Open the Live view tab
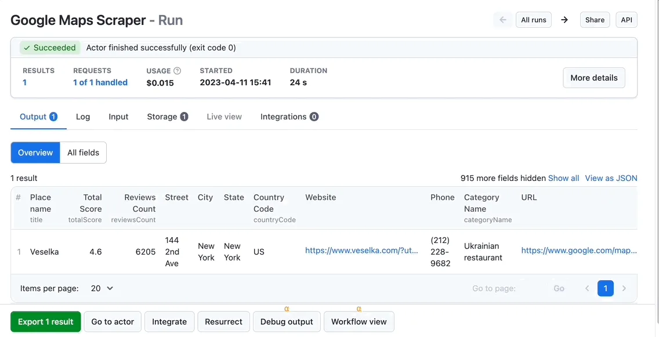659x337 pixels. coord(224,117)
